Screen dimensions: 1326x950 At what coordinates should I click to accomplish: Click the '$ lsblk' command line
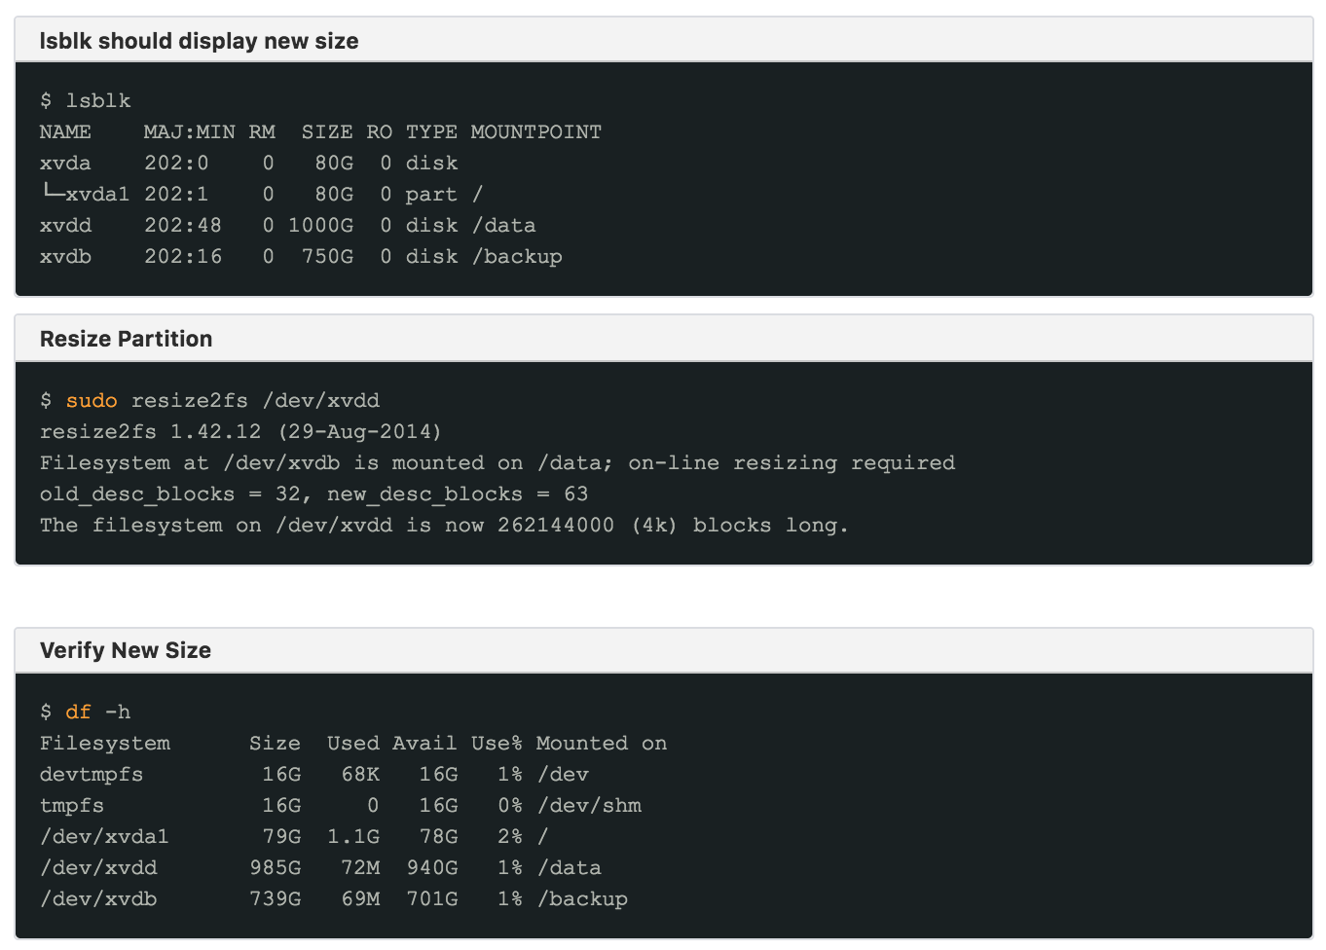[x=86, y=100]
